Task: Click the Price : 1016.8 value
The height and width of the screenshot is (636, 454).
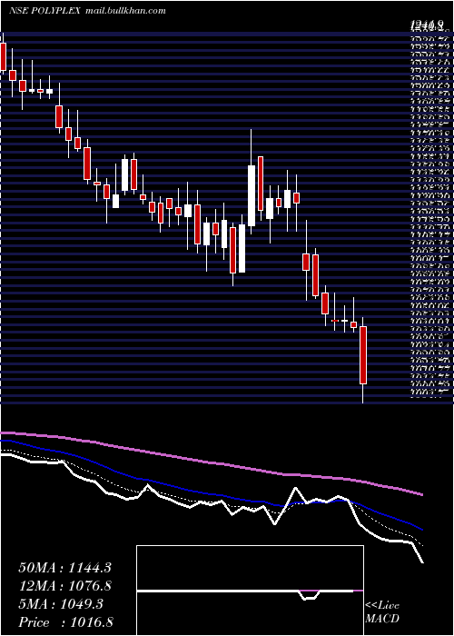Action: pyautogui.click(x=64, y=622)
